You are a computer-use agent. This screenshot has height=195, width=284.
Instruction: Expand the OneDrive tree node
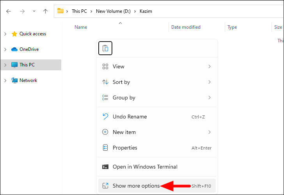tap(5, 49)
